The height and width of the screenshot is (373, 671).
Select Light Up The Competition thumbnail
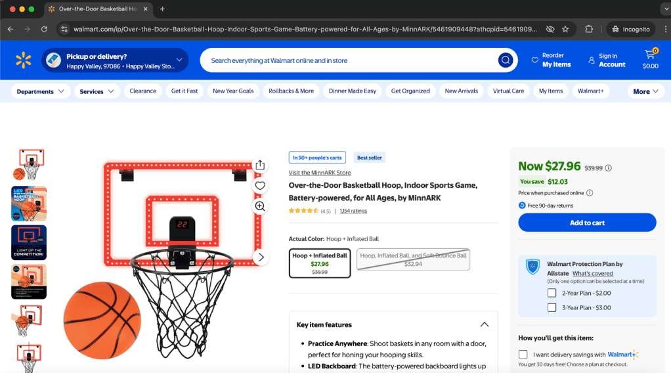29,242
